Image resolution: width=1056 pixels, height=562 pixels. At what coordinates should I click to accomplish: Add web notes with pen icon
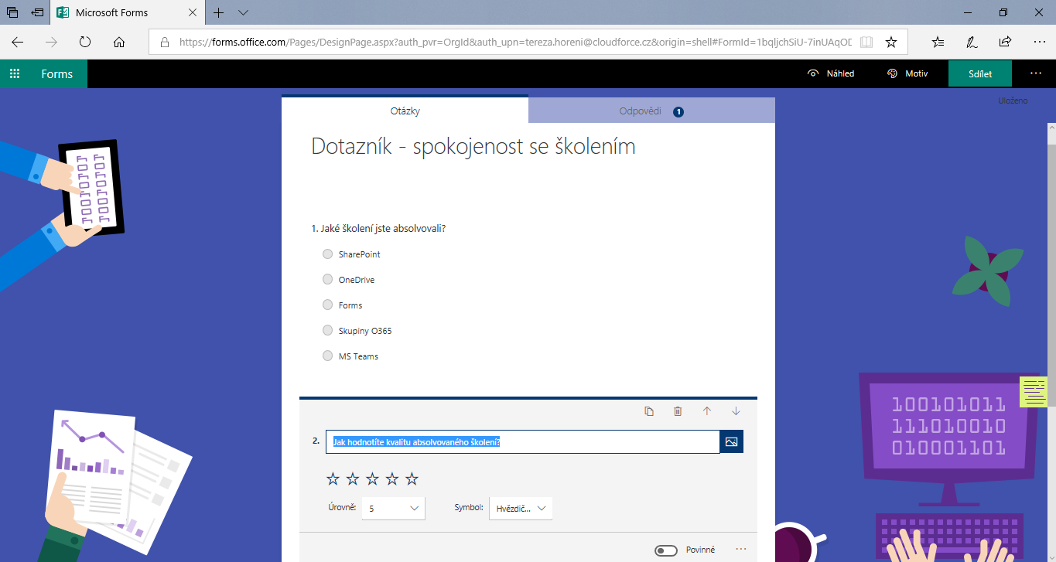(x=971, y=42)
